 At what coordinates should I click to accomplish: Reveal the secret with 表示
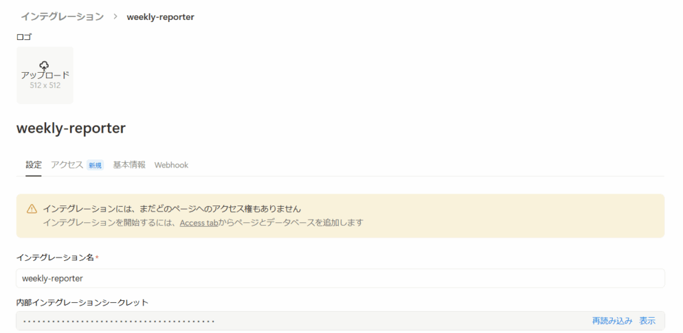647,321
